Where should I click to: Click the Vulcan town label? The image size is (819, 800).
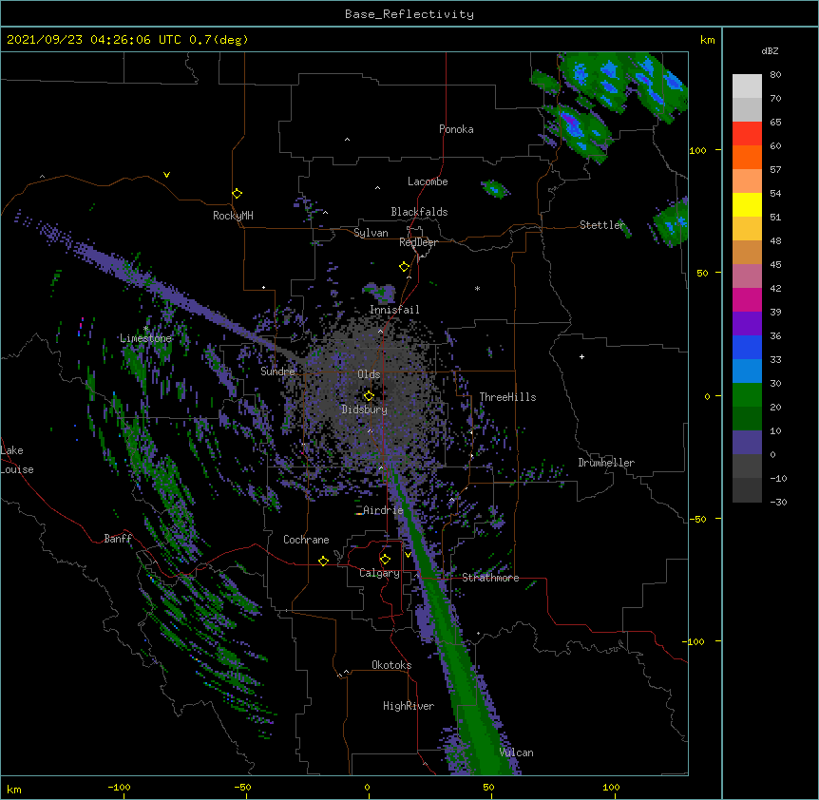click(516, 752)
